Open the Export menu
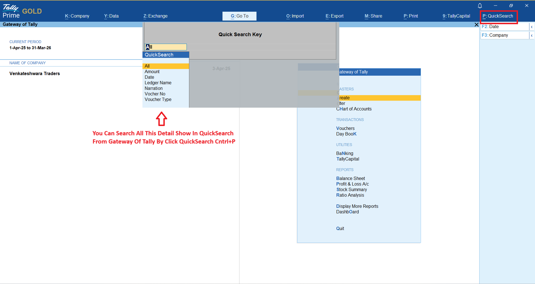 [334, 16]
